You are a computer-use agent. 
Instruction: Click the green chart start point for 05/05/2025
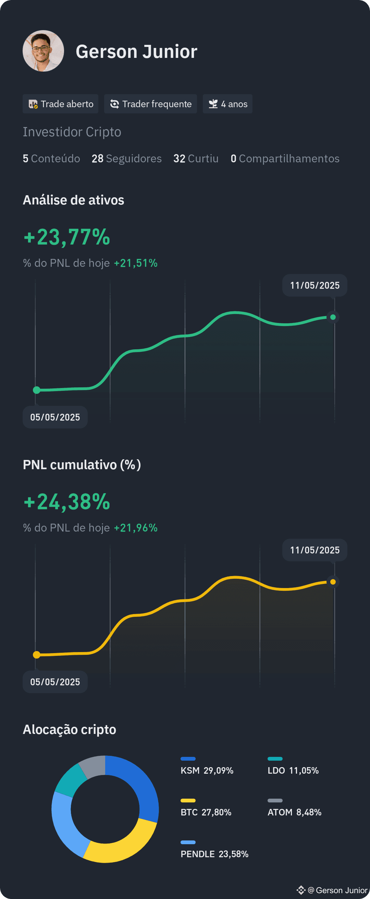37,390
